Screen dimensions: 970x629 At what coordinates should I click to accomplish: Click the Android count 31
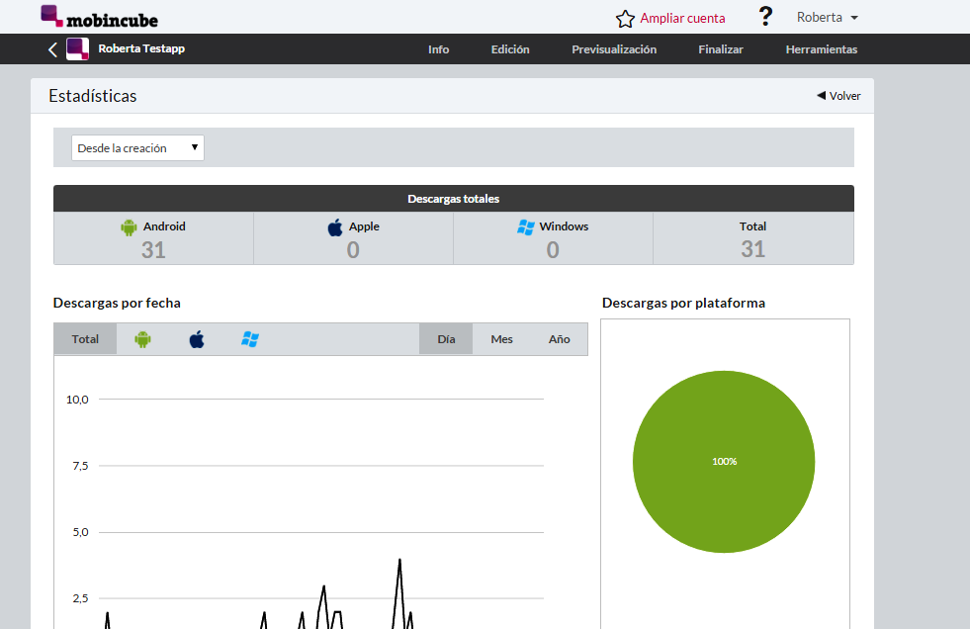pyautogui.click(x=153, y=250)
